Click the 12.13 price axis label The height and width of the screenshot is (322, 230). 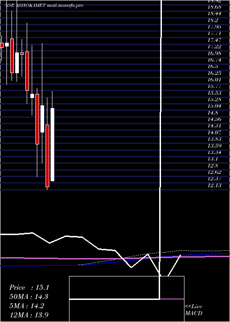click(x=214, y=186)
